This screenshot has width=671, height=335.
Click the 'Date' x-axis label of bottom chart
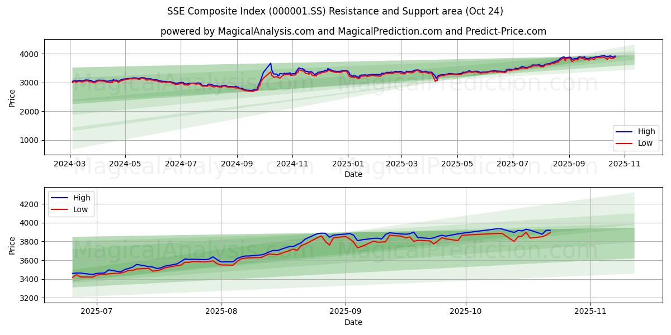click(x=353, y=322)
